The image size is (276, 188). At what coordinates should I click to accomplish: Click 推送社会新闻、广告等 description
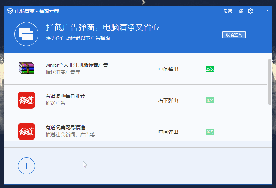[70, 135]
